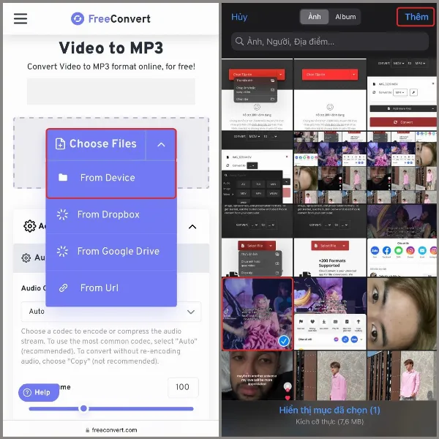Click the photo search field
Image resolution: width=439 pixels, height=439 pixels.
(x=330, y=42)
